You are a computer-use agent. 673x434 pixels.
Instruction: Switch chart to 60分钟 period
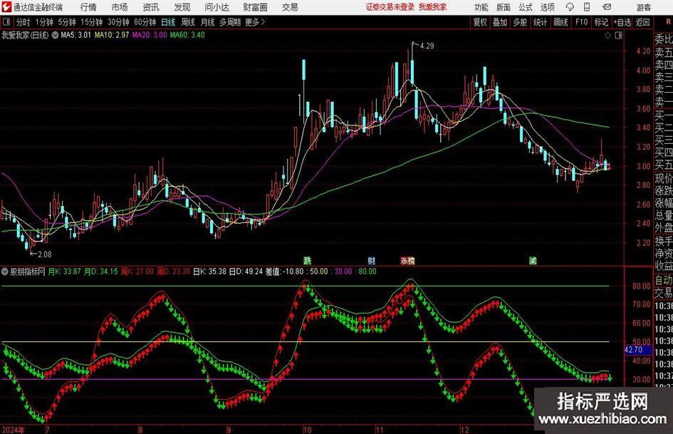click(145, 22)
